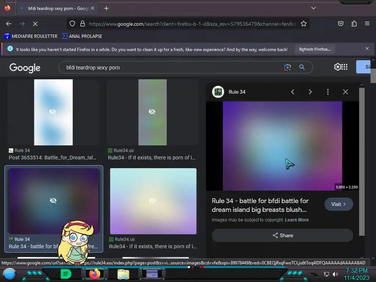Click the 'Rule34.us' label in the first row
Viewport: 376px width, 282px height.
(x=123, y=150)
